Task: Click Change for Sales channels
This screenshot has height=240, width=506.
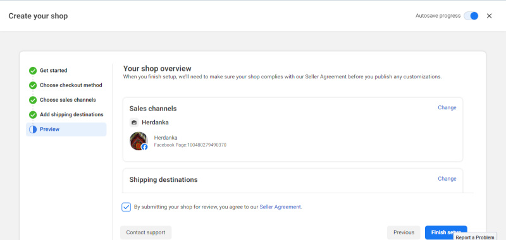Action: point(447,107)
